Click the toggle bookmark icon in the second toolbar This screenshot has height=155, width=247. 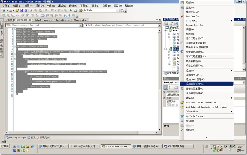(x=43, y=15)
